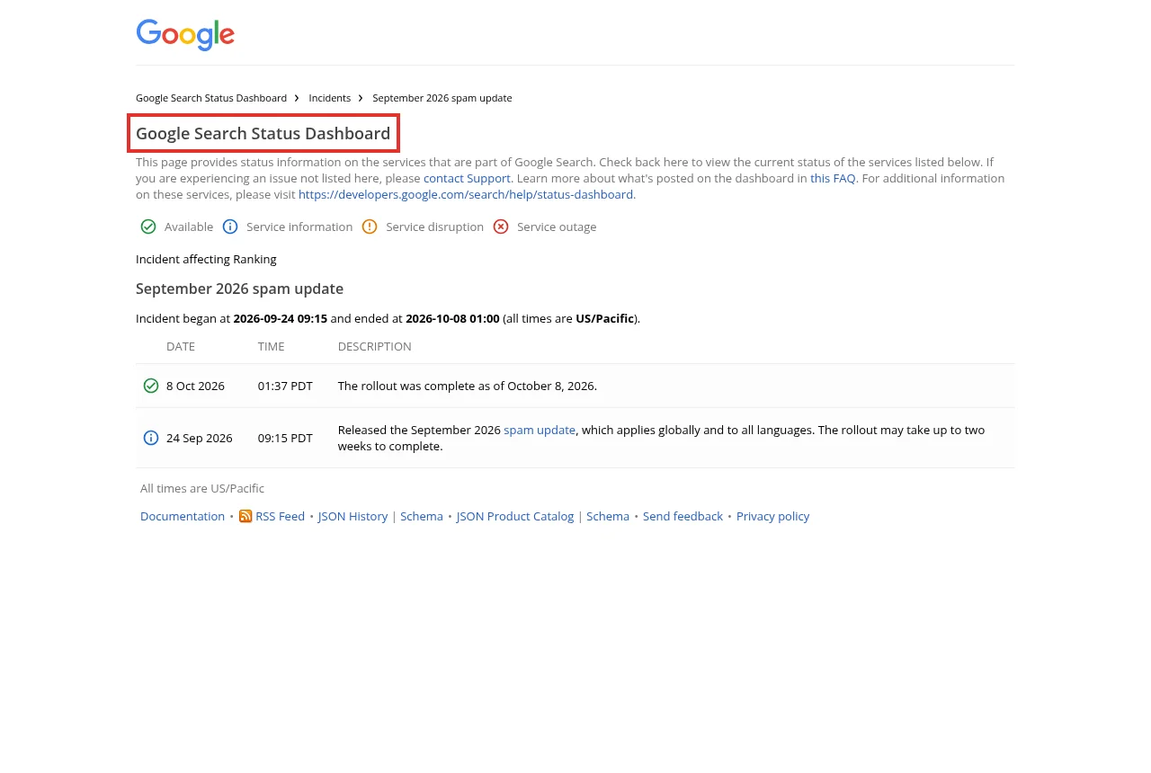Click the Google Search Status Dashboard heading
This screenshot has height=773, width=1151.
click(x=263, y=134)
